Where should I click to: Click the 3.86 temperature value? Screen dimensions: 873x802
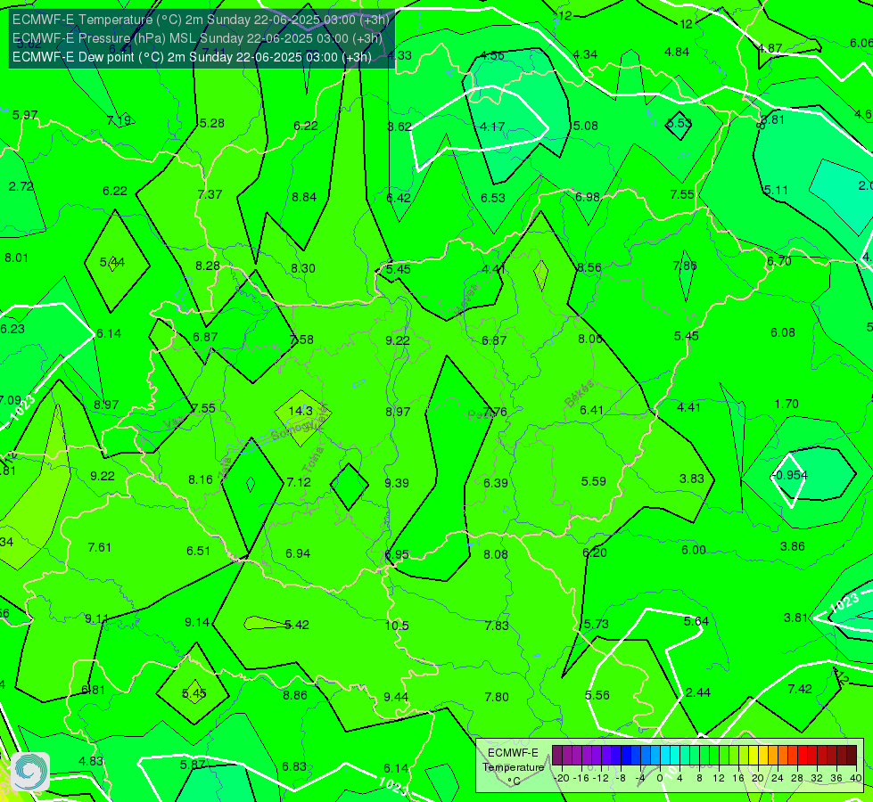click(x=792, y=546)
